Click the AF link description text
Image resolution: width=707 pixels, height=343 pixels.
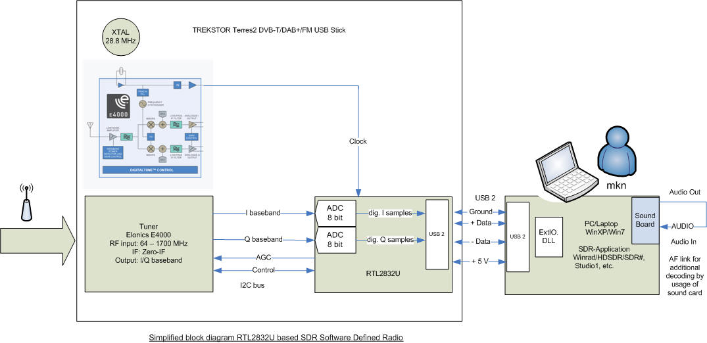685,276
